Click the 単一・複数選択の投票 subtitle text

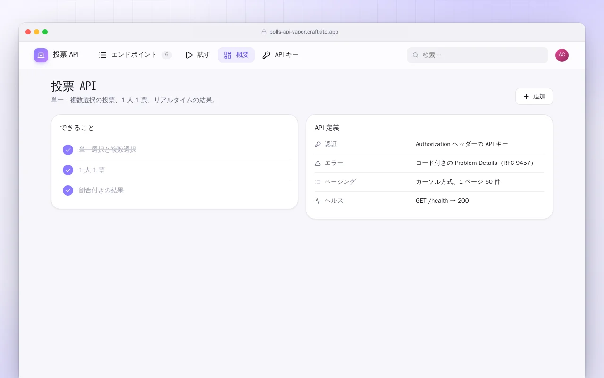pyautogui.click(x=134, y=100)
